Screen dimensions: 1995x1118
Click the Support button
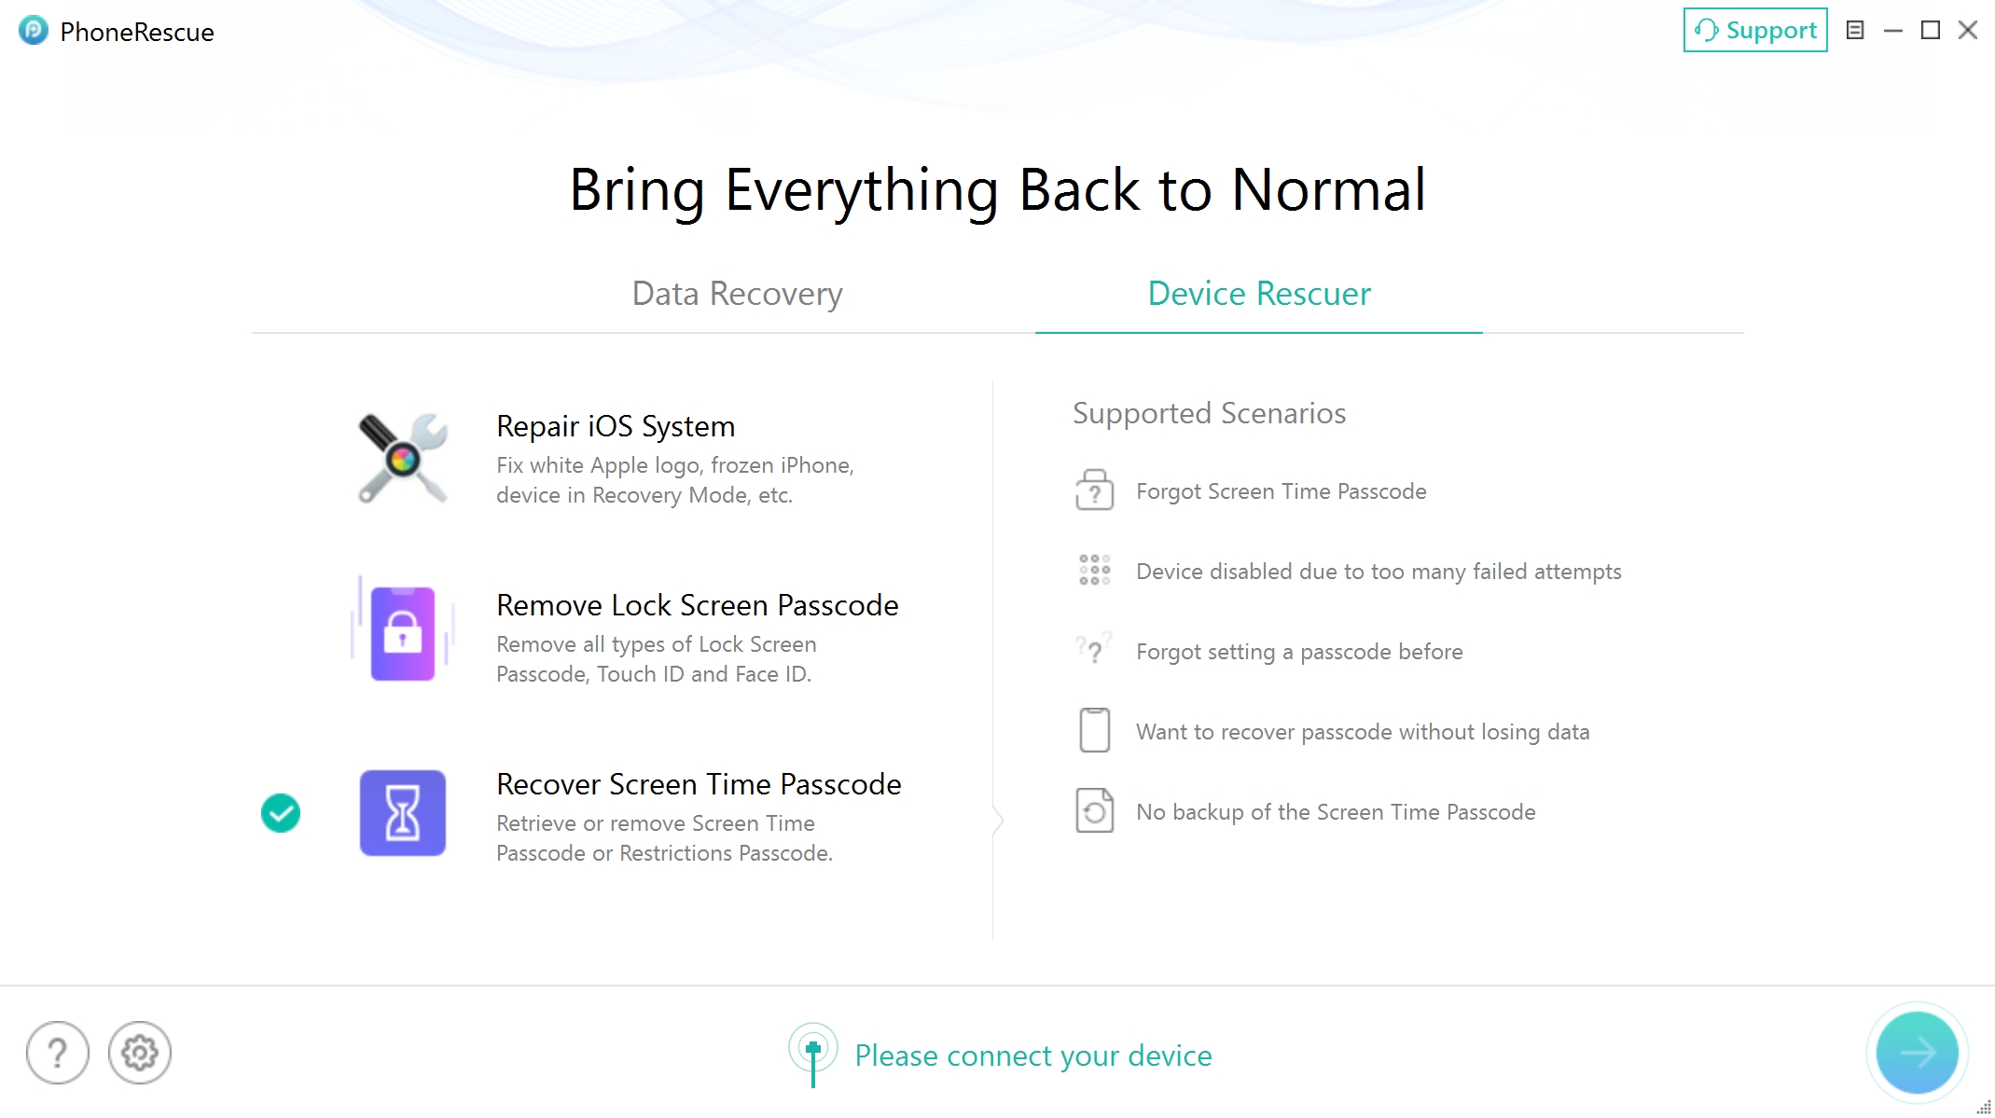(1755, 30)
